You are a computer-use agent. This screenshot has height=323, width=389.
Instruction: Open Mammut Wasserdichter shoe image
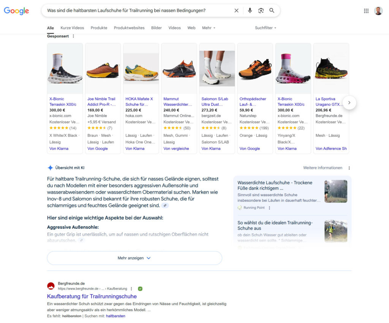179,68
